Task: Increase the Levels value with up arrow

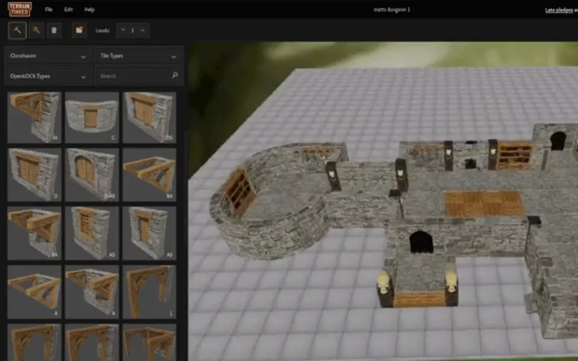Action: [x=143, y=30]
